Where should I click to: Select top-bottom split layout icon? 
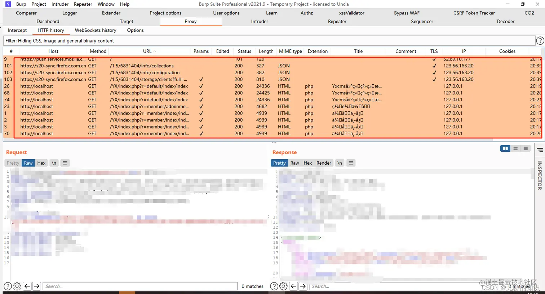coord(515,148)
